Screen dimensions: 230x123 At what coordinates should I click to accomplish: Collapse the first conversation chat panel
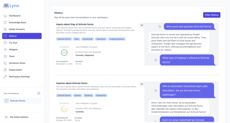pyautogui.click(x=141, y=26)
